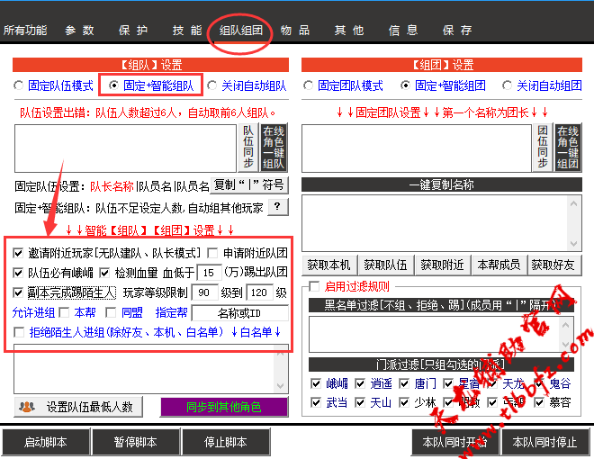Screen dimensions: 594x459
Task: Enable 启用过滤规则 checkbox
Action: pyautogui.click(x=314, y=286)
